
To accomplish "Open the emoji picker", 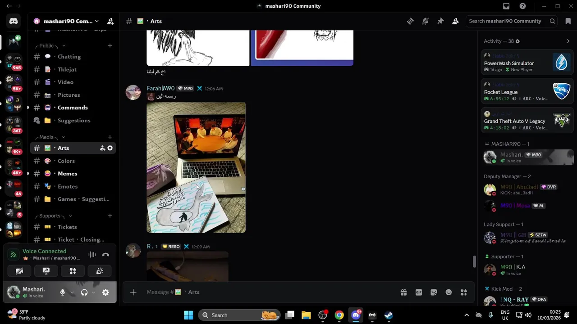I will click(x=449, y=292).
